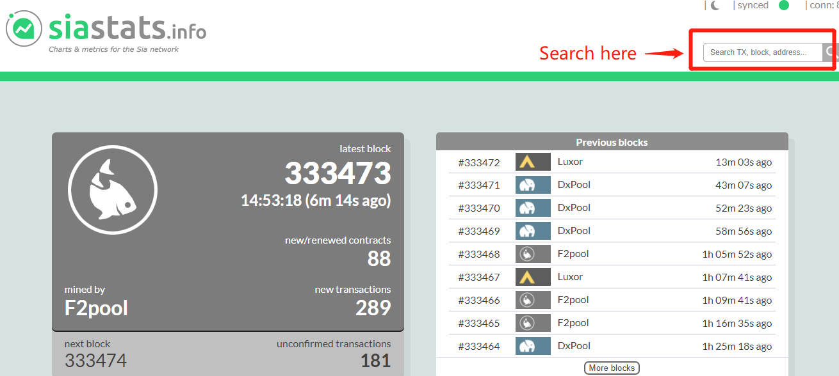This screenshot has height=376, width=839.
Task: Click DxPool name in row #333464
Action: point(574,346)
